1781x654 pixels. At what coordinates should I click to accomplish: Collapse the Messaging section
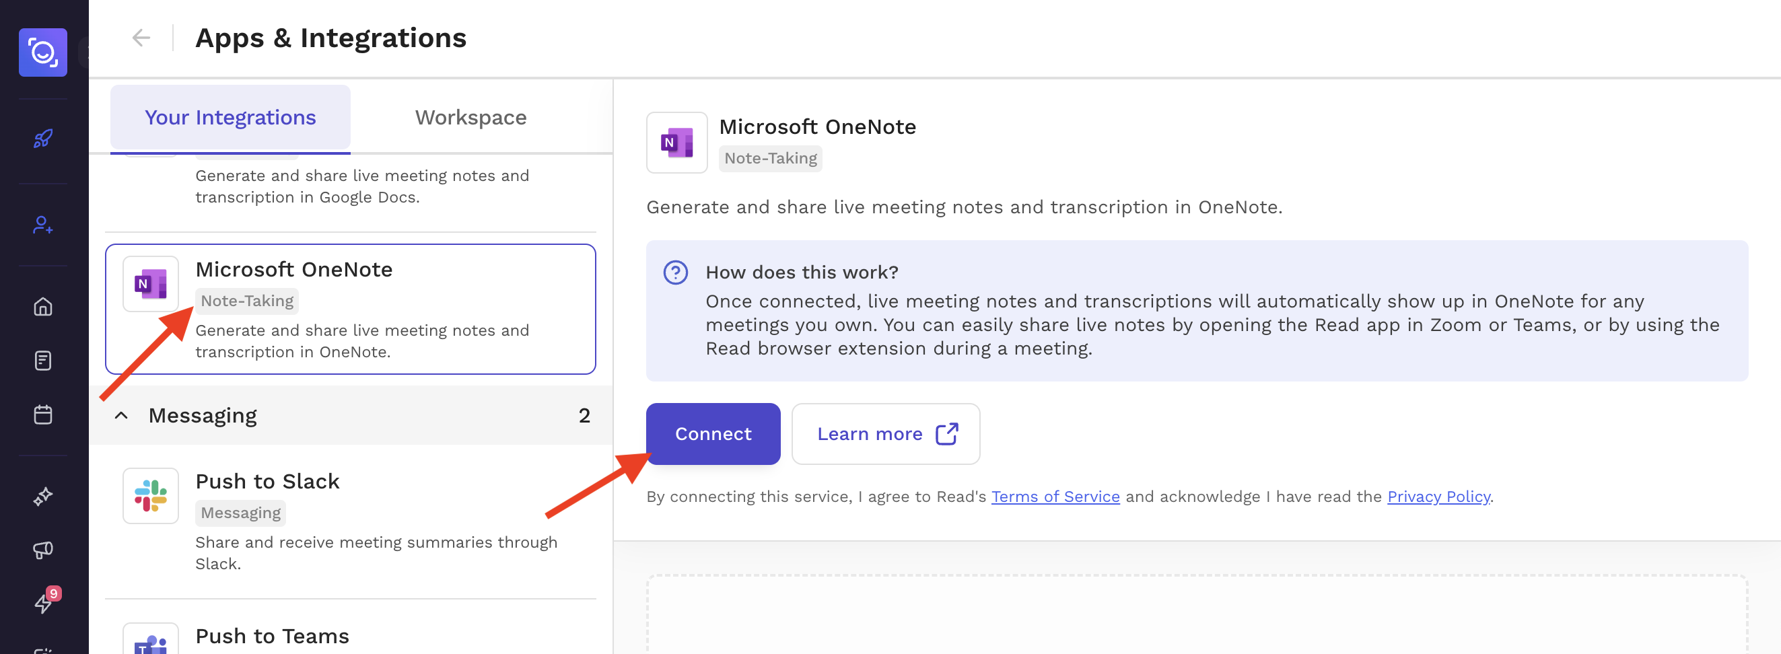[122, 414]
